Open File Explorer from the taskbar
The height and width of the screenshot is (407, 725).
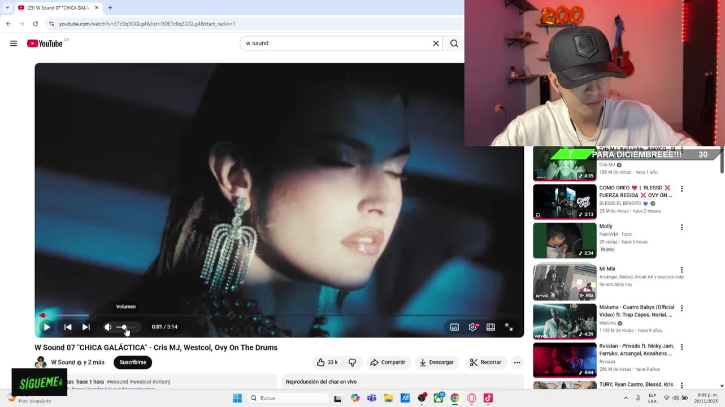[388, 398]
